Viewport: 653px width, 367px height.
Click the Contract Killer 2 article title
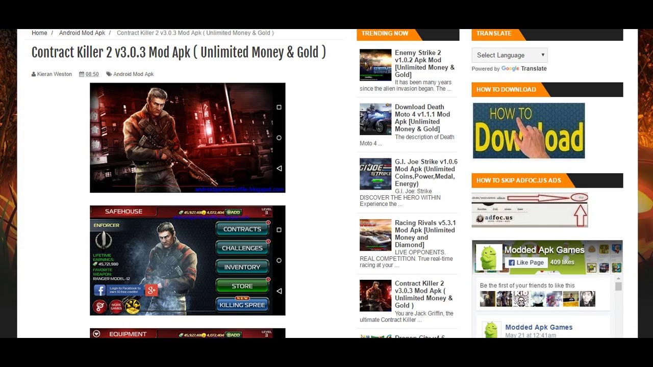pyautogui.click(x=179, y=53)
